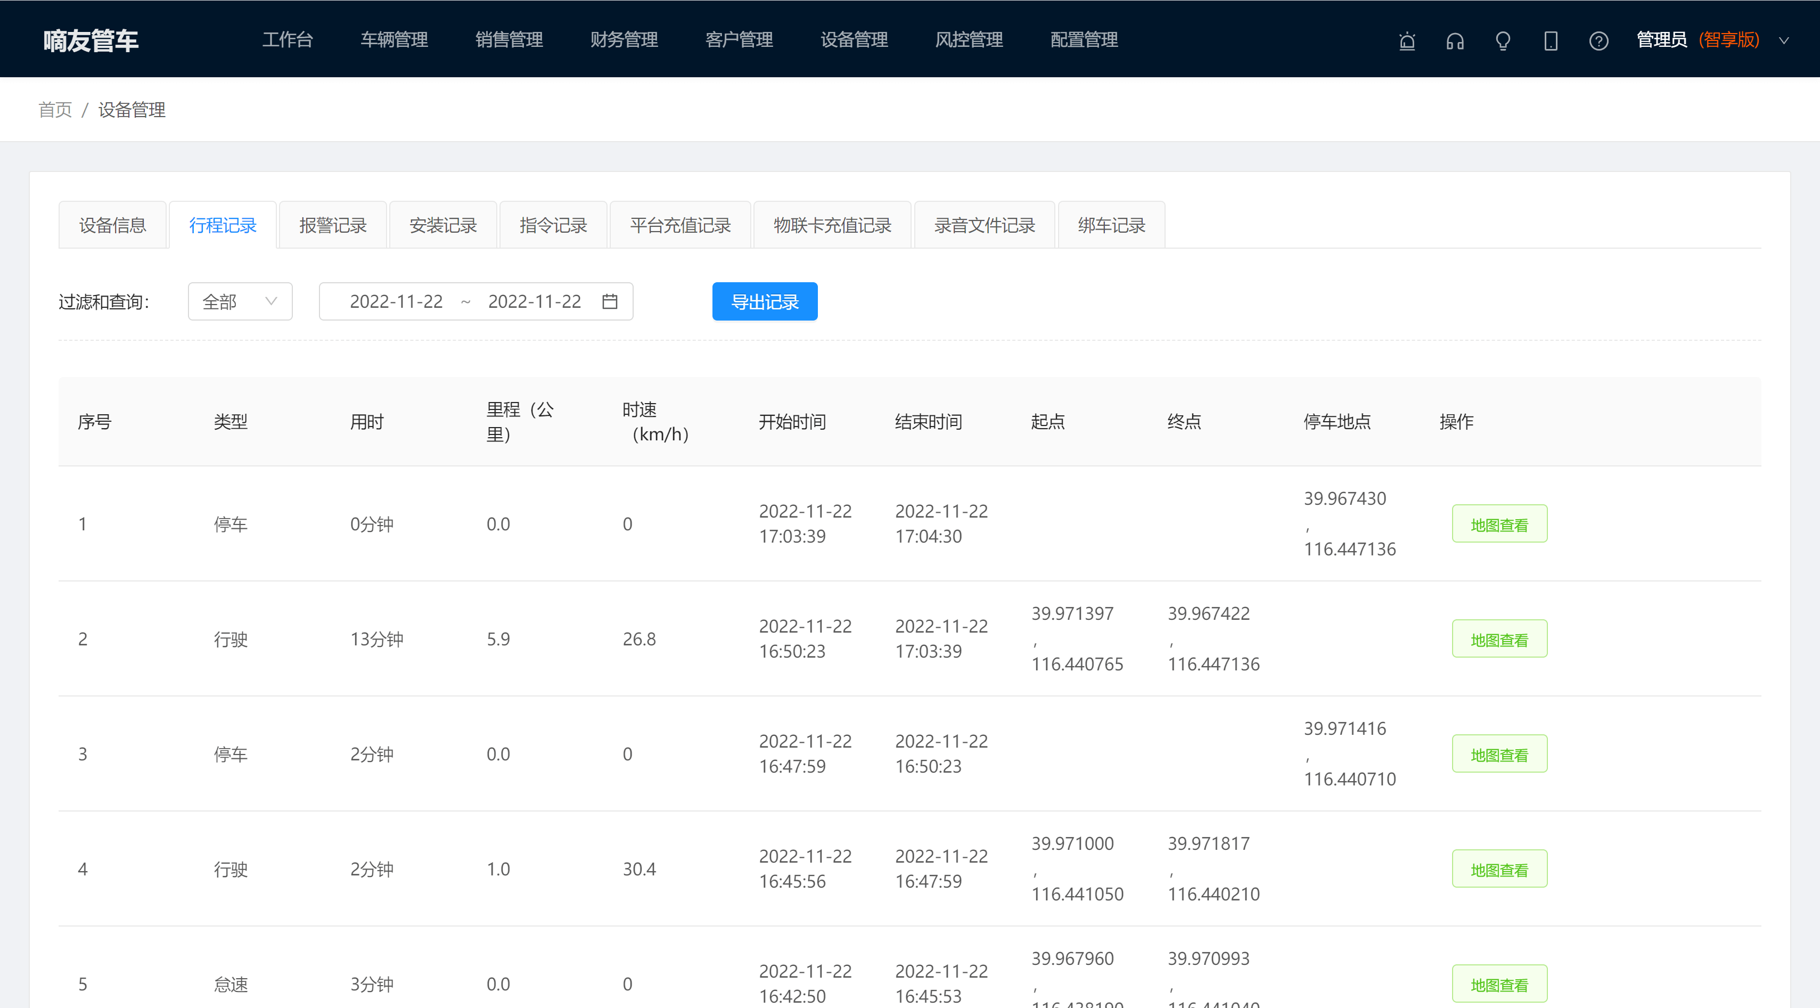Image resolution: width=1820 pixels, height=1008 pixels.
Task: Switch to the 指令记录 tab
Action: pyautogui.click(x=553, y=225)
